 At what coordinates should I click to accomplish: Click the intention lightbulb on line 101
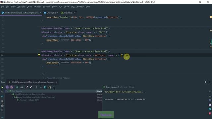click(x=39, y=55)
